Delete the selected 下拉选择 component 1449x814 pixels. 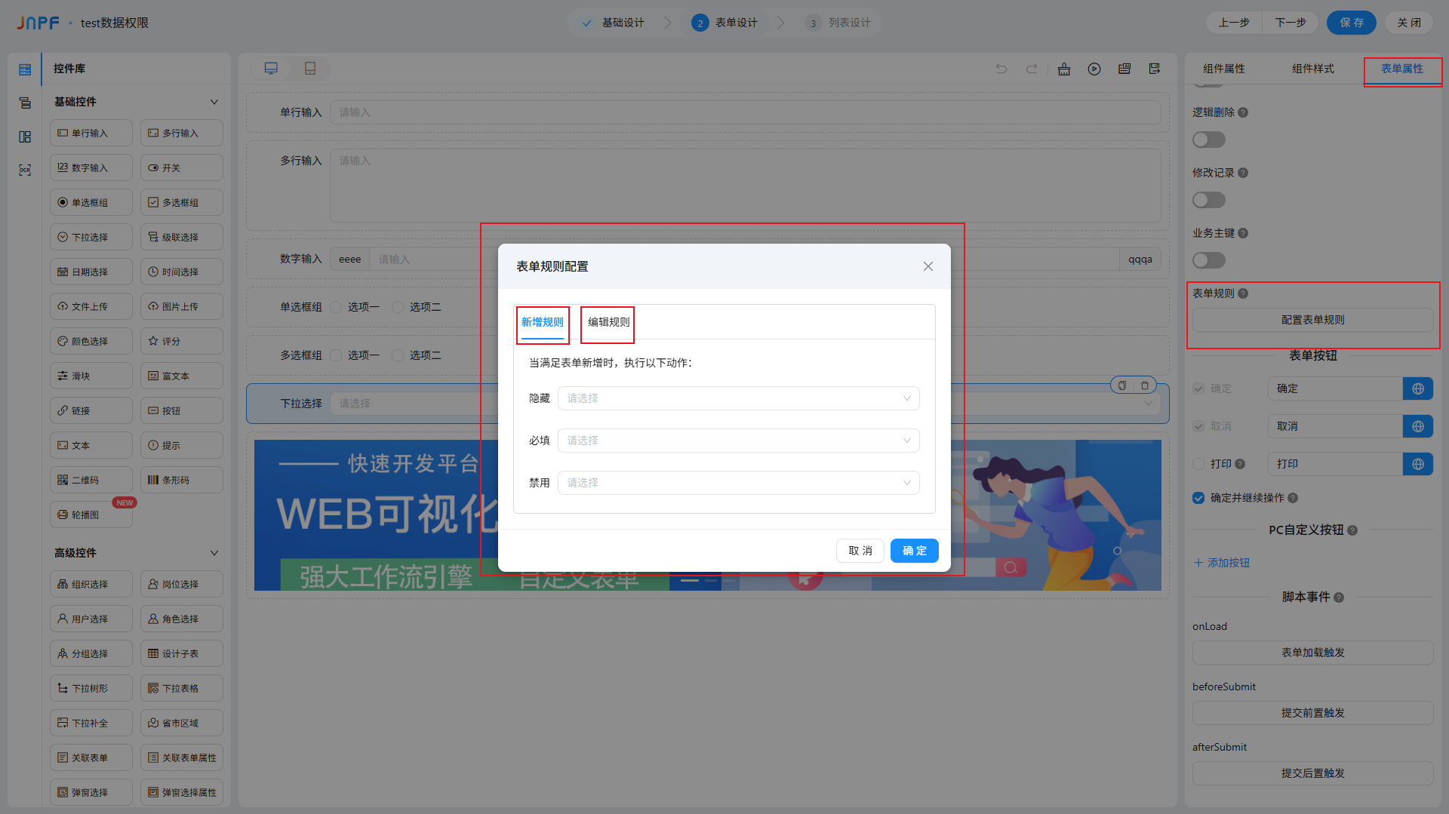tap(1145, 385)
